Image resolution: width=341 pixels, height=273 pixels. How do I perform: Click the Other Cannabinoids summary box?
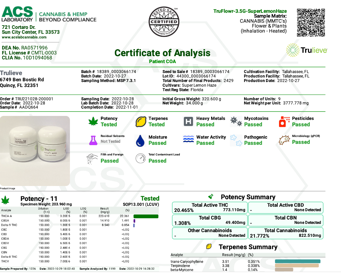pos(210,233)
